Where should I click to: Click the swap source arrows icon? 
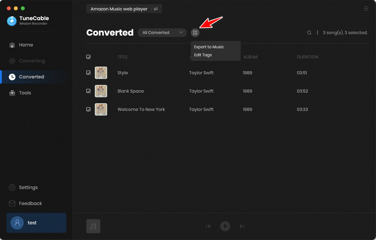pyautogui.click(x=156, y=9)
